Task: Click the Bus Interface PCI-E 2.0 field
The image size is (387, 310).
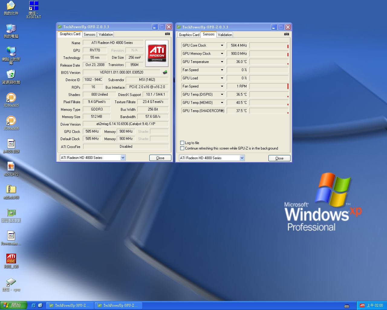Action: [147, 87]
